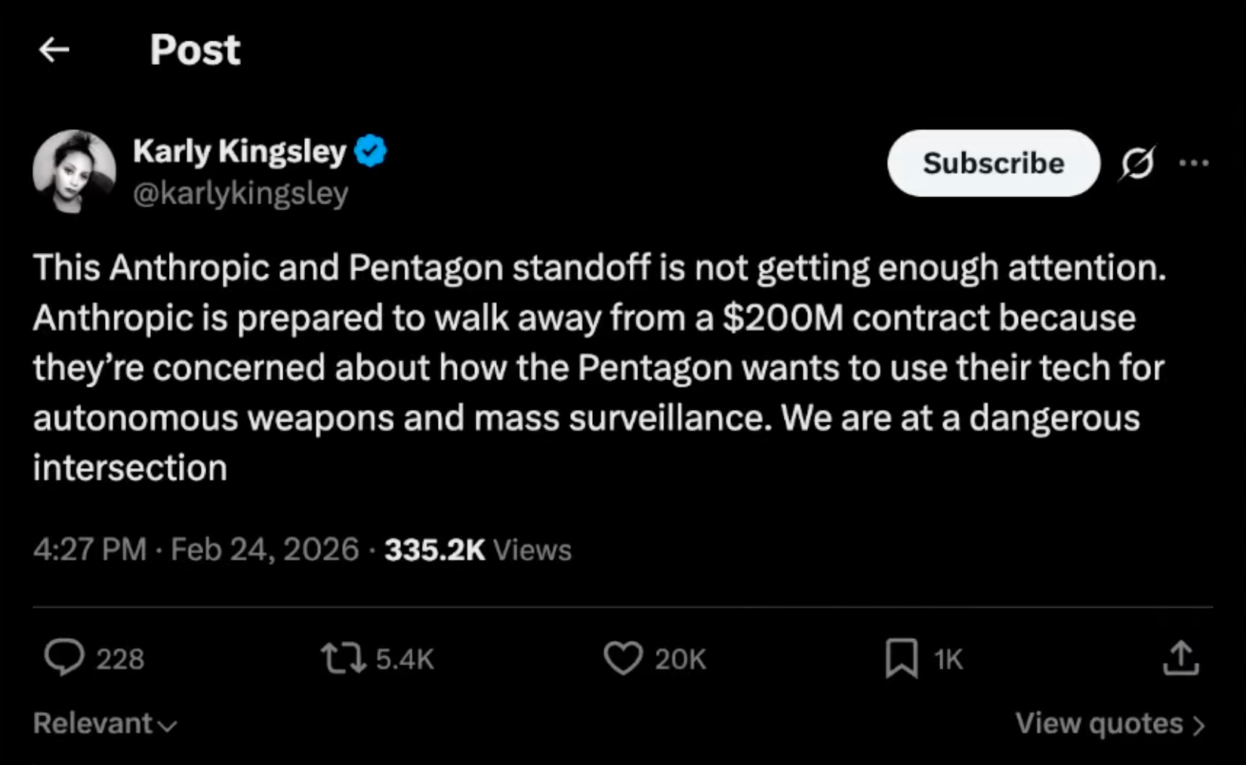Image resolution: width=1246 pixels, height=765 pixels.
Task: Like the post with heart icon
Action: [623, 658]
